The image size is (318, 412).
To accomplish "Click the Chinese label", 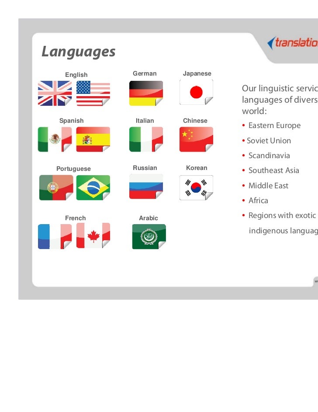I will tap(195, 121).
